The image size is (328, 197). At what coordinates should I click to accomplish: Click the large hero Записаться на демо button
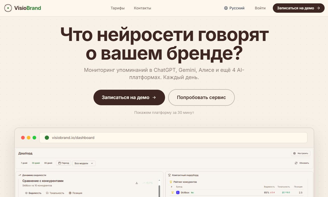129,97
